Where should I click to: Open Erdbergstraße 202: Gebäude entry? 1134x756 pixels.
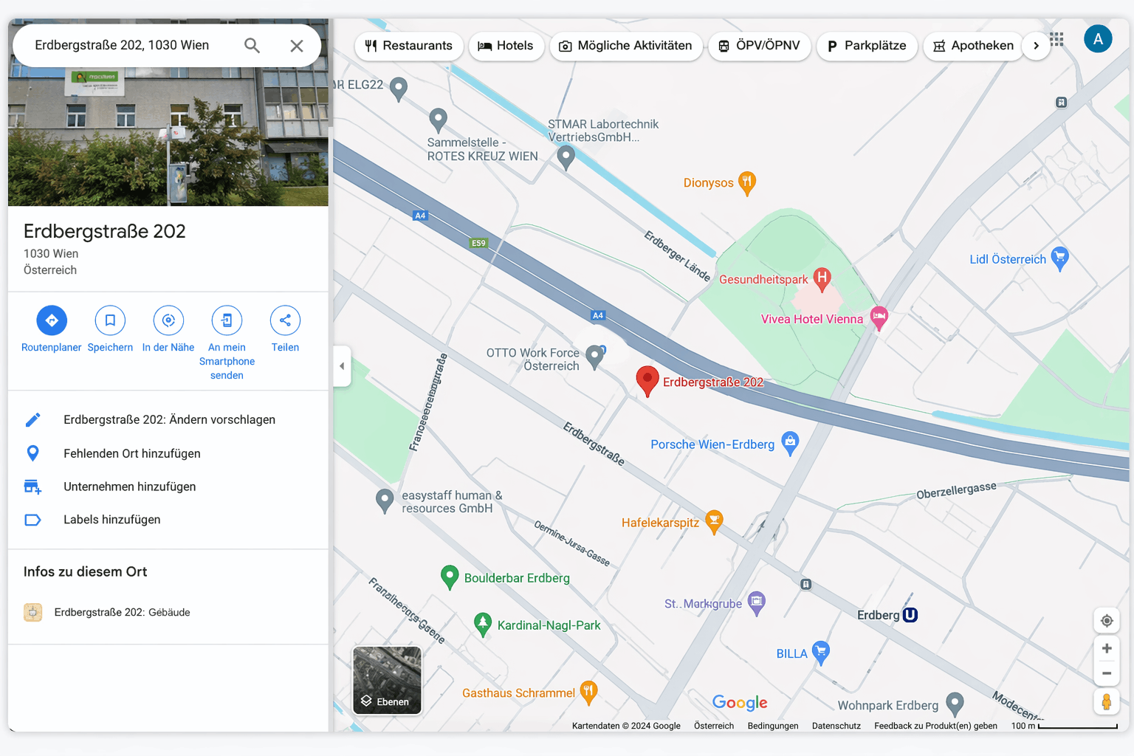click(168, 612)
